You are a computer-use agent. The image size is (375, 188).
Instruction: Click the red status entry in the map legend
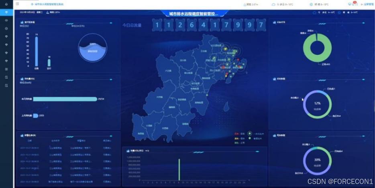[239, 134]
